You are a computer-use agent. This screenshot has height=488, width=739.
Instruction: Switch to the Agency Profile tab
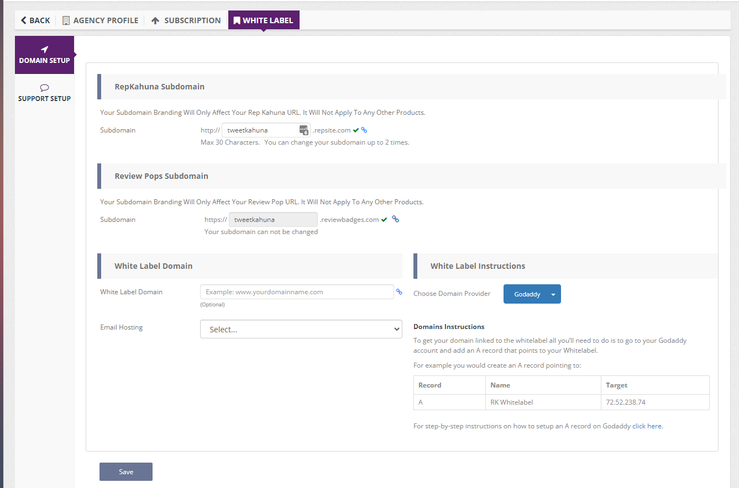100,20
